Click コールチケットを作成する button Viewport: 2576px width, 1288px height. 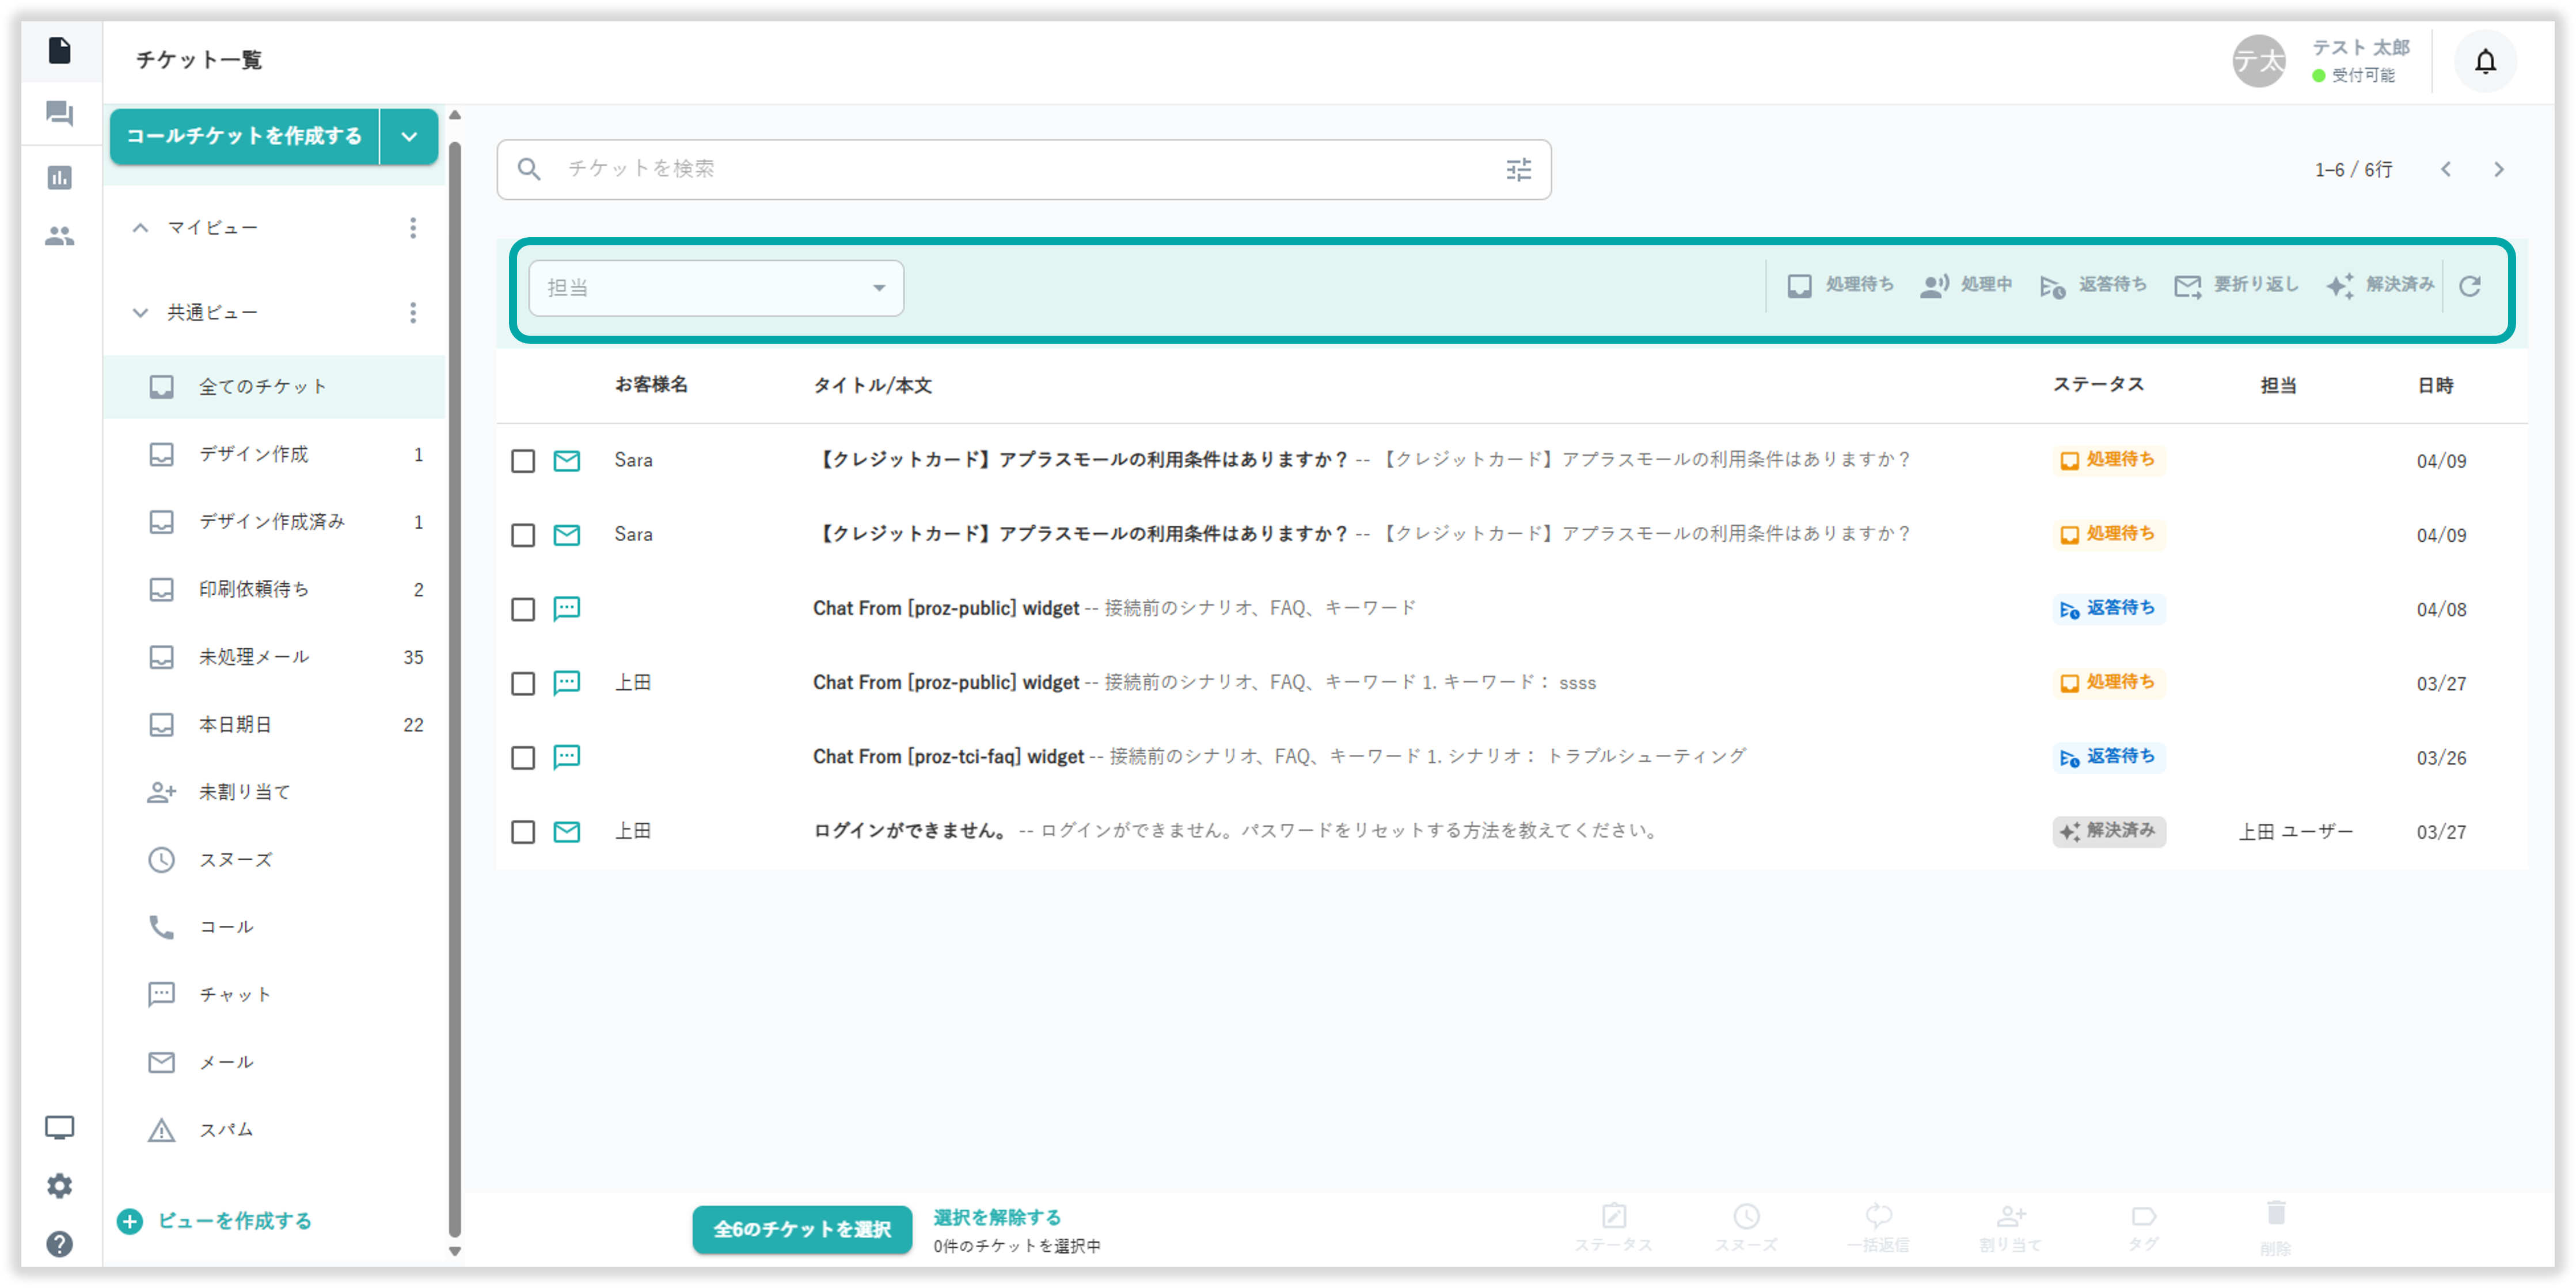244,137
